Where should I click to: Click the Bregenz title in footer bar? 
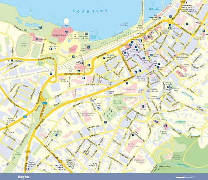22,177
